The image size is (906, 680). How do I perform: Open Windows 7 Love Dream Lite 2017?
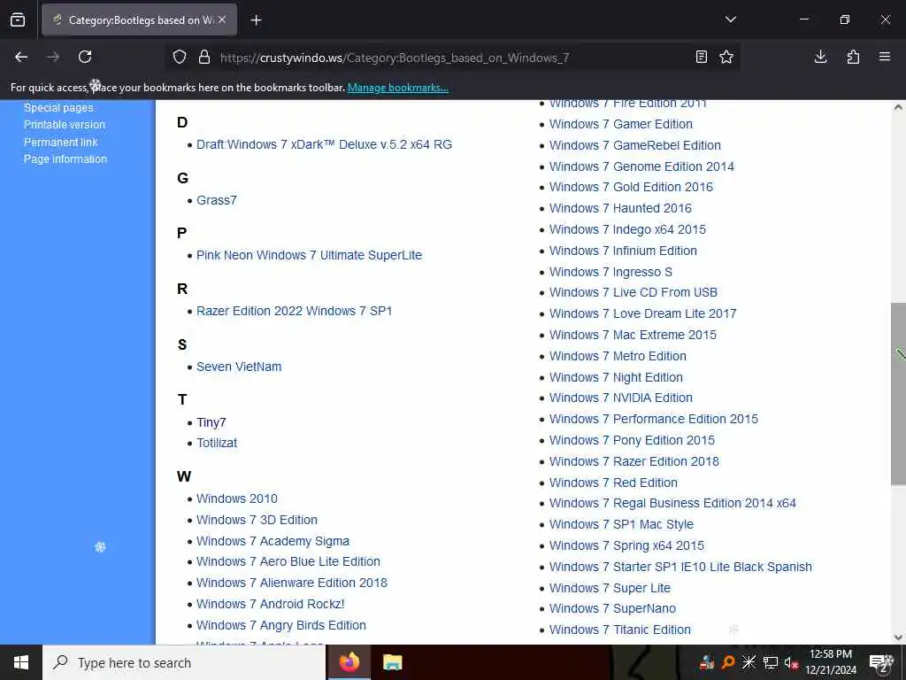click(x=642, y=313)
